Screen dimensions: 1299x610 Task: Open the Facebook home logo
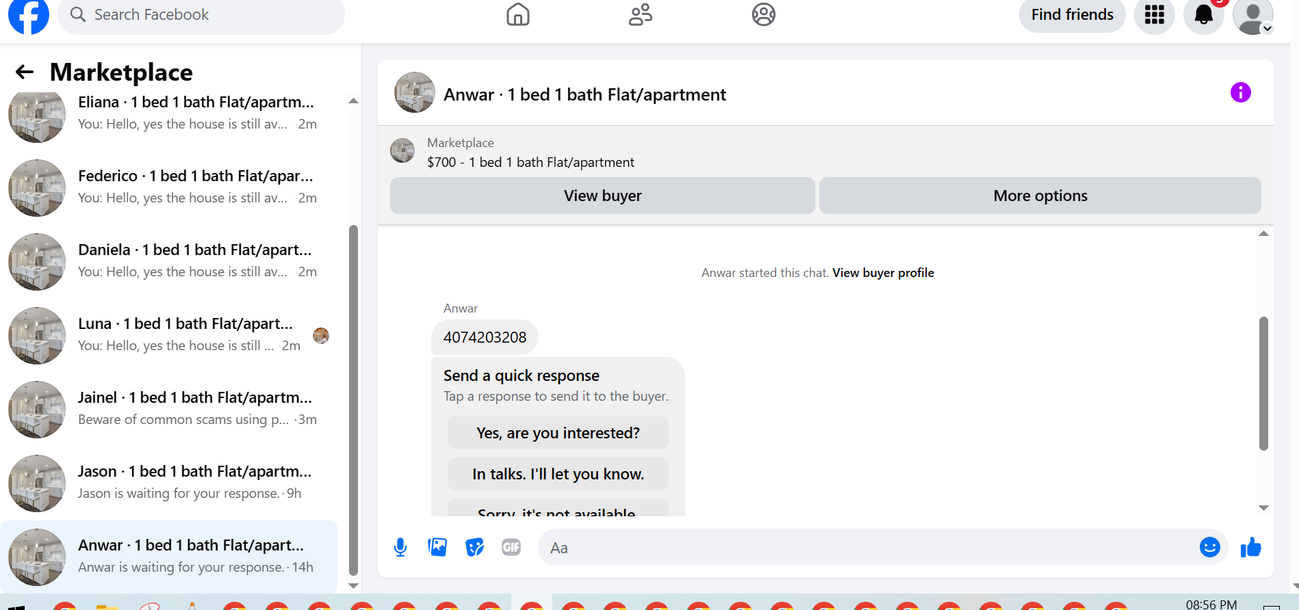(29, 15)
